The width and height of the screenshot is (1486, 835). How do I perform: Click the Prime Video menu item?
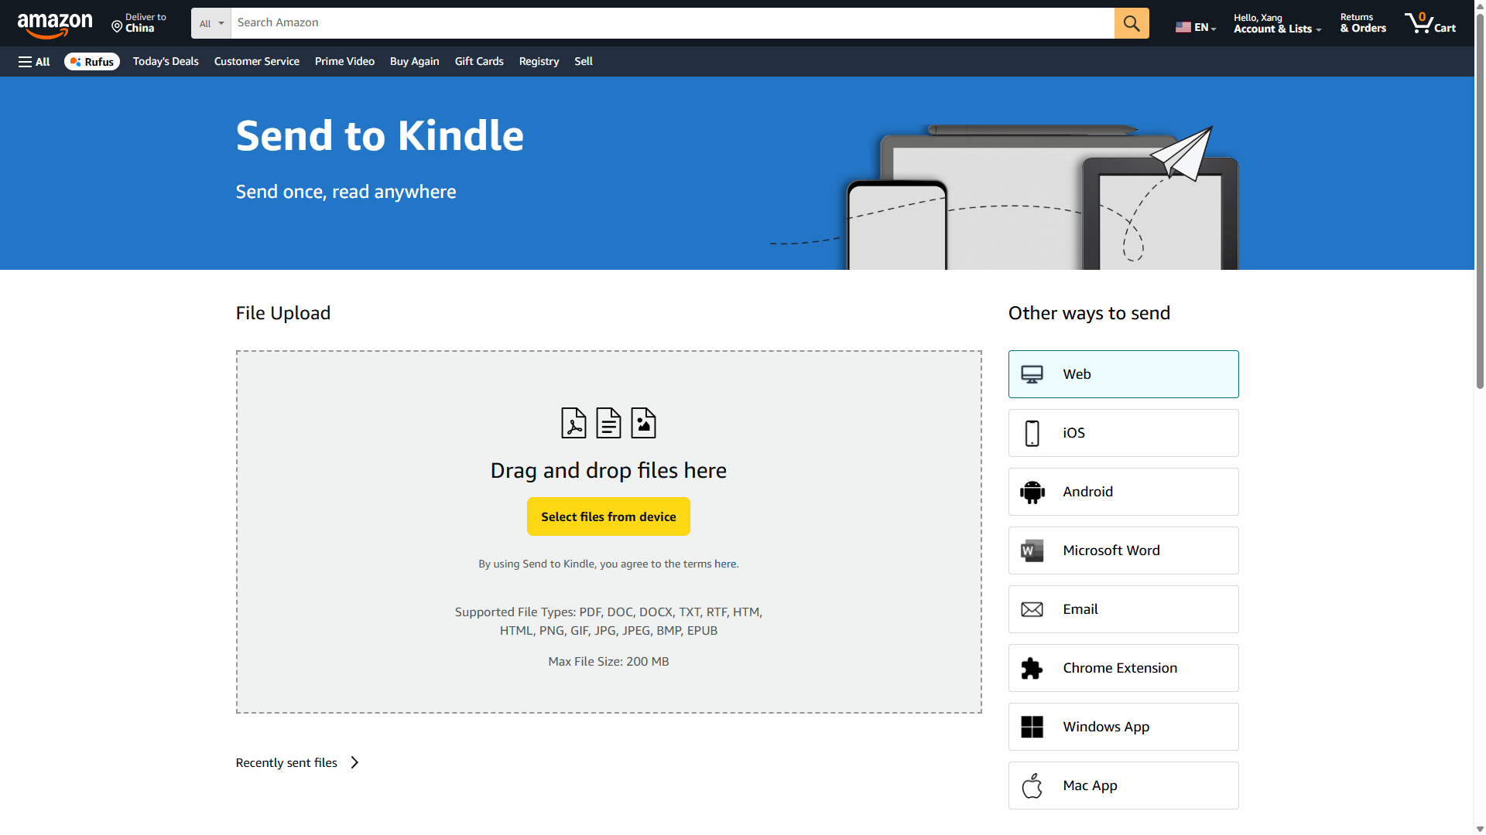[x=344, y=61]
